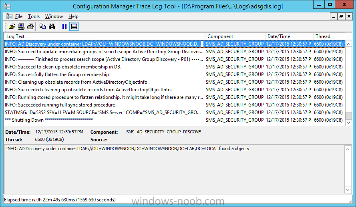Click the details Date/Time value 12/17/2015 12:30:57 PM
This screenshot has height=207, width=356.
(59, 132)
